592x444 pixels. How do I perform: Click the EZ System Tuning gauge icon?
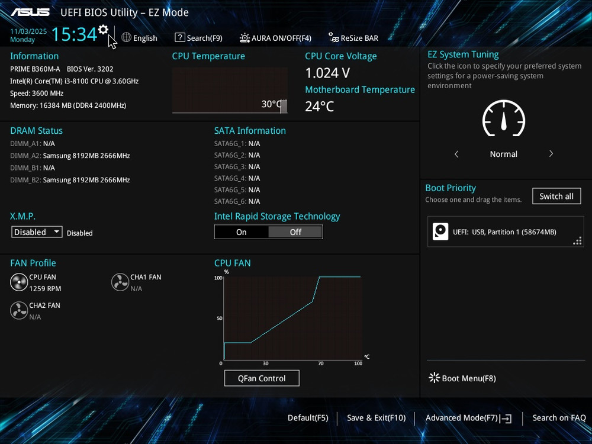click(x=504, y=118)
